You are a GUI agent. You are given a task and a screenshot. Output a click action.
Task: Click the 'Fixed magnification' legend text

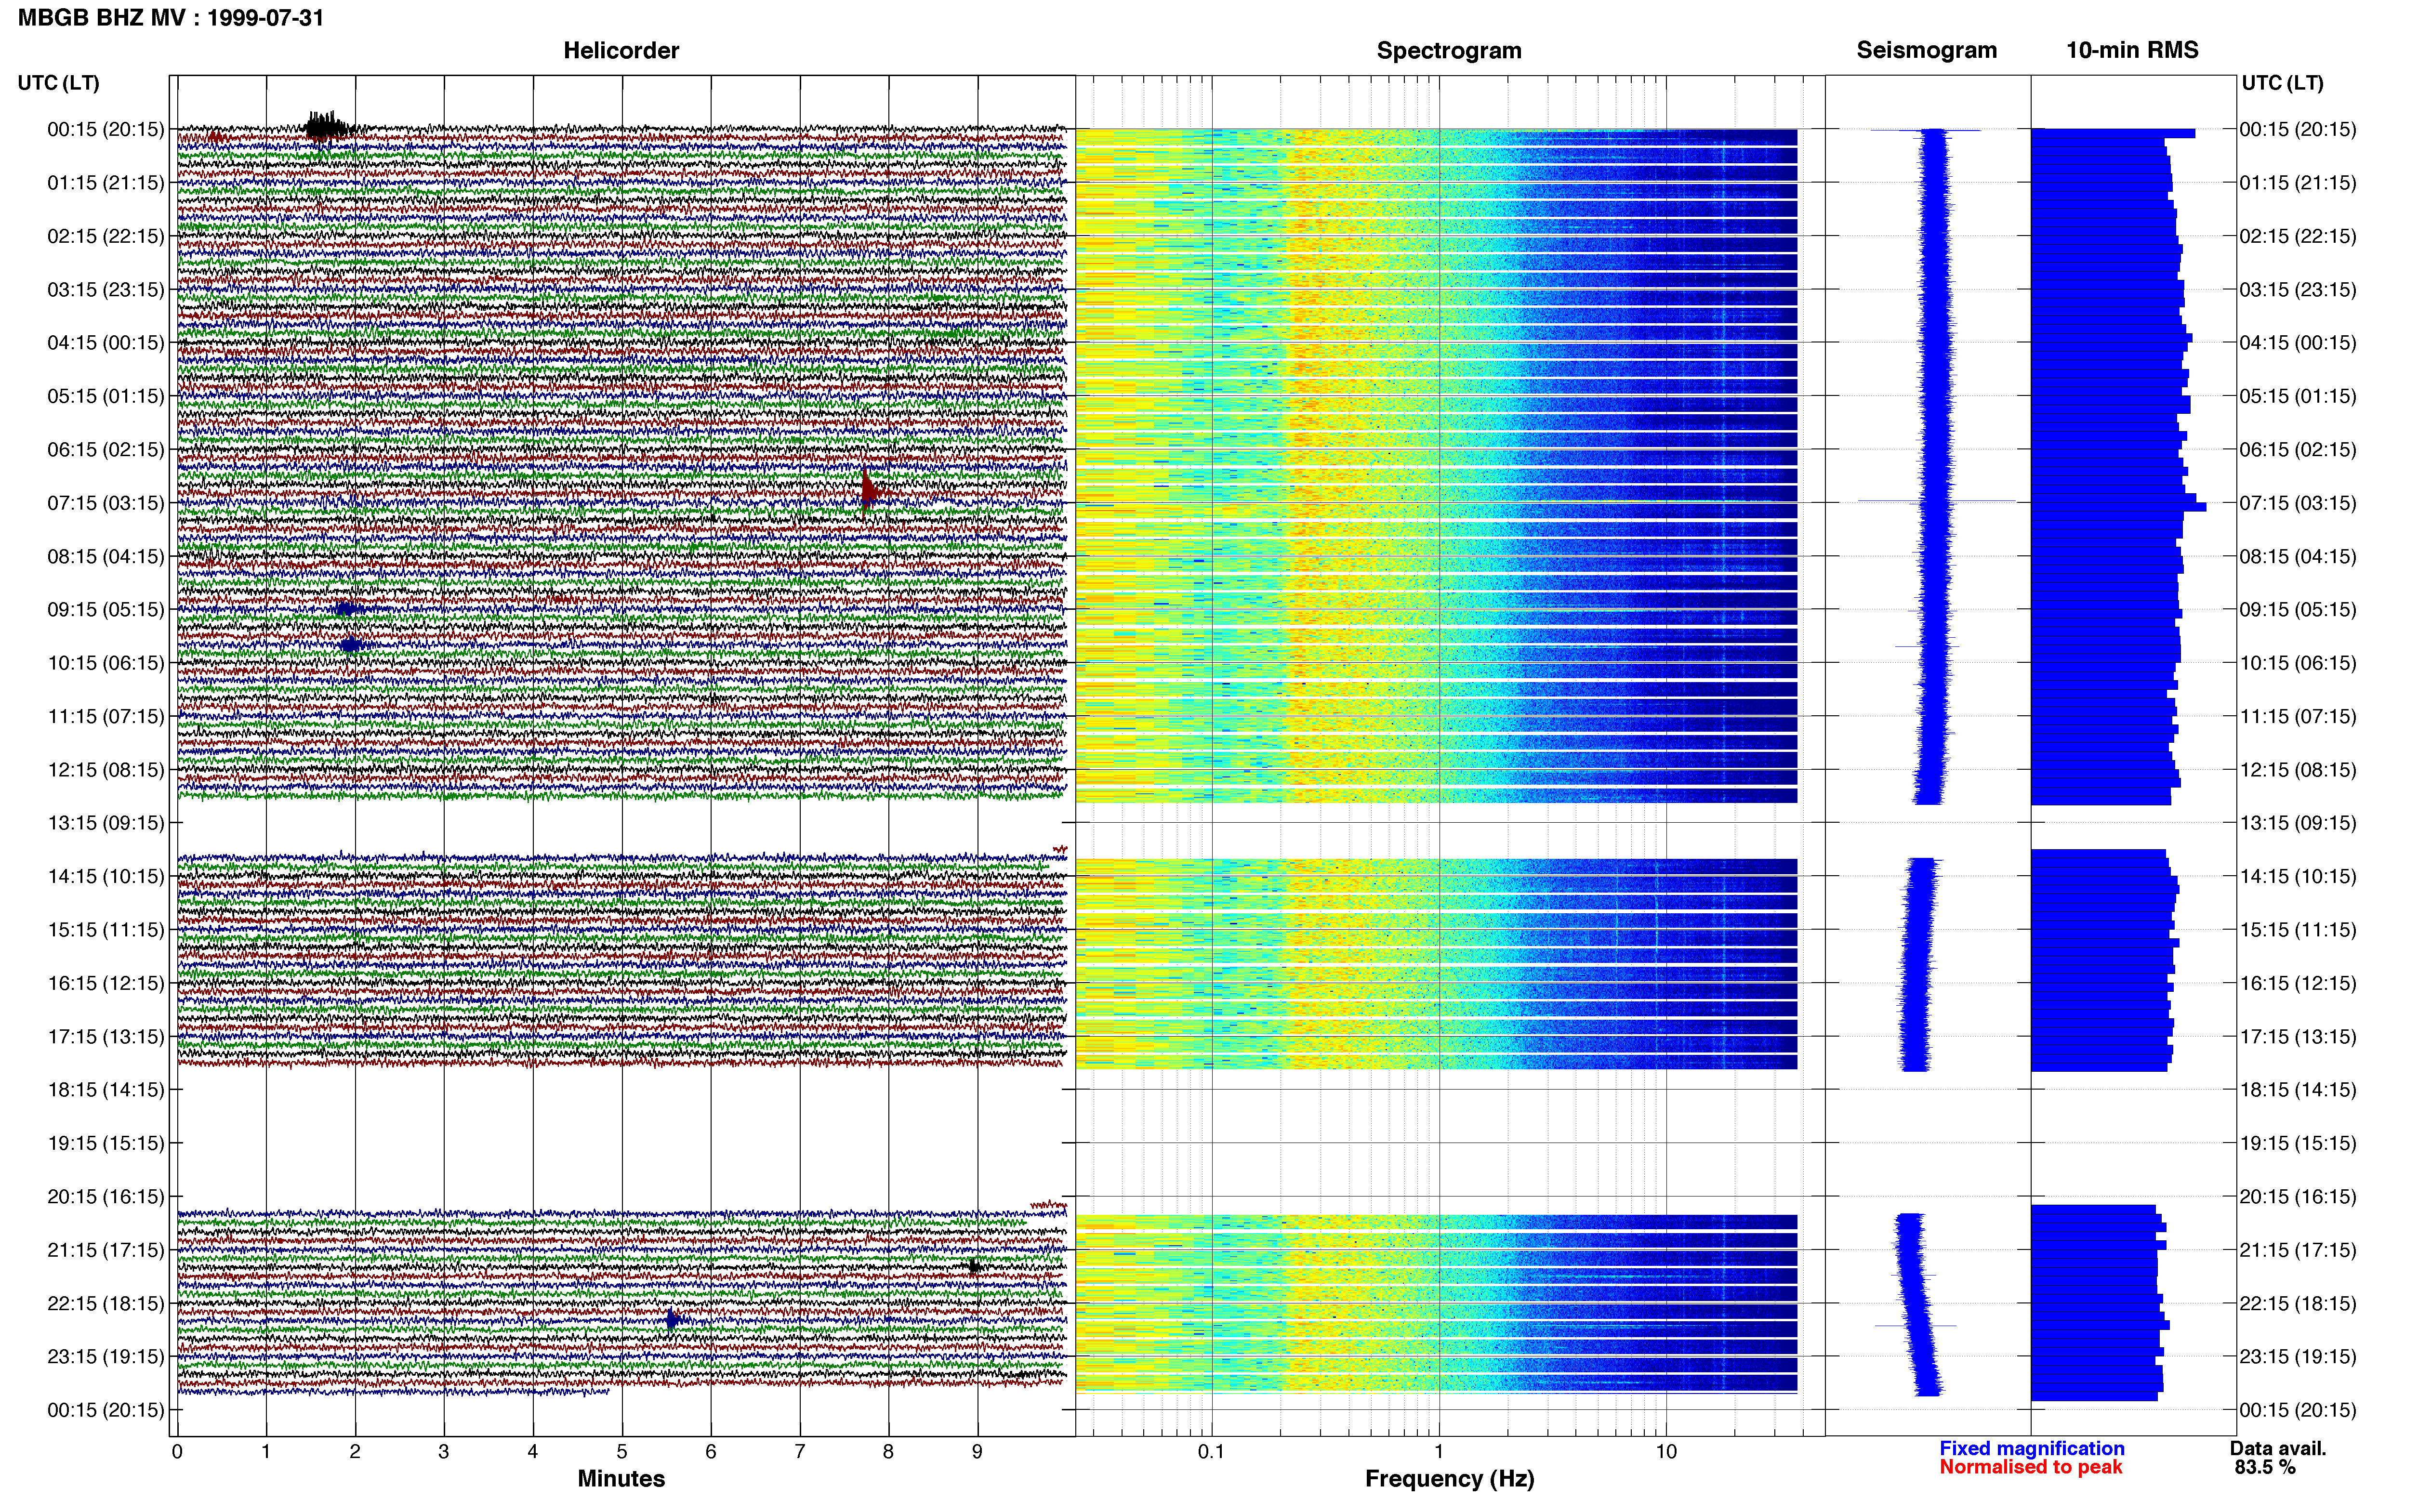pos(2032,1448)
